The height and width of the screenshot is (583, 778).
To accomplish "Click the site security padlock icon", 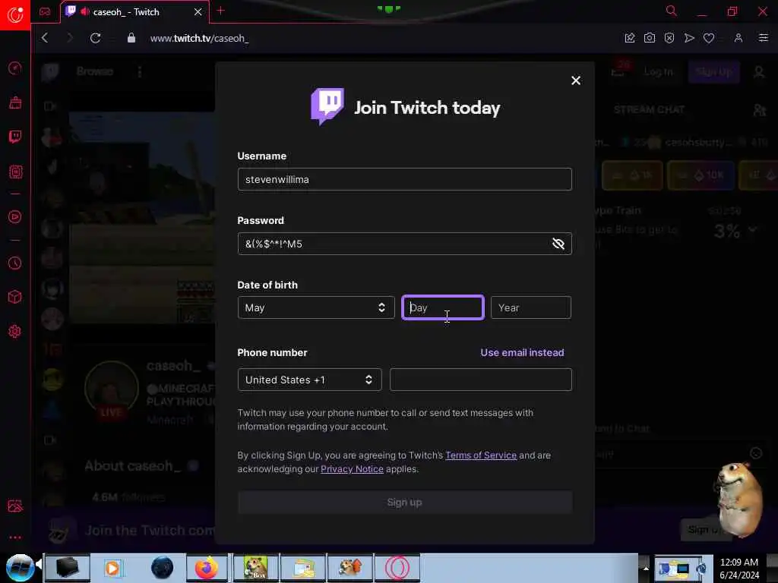I will tap(131, 38).
